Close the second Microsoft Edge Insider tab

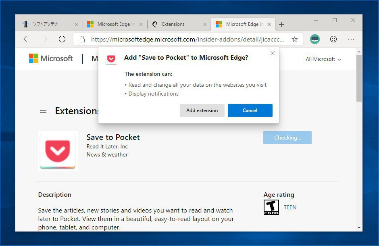141,24
